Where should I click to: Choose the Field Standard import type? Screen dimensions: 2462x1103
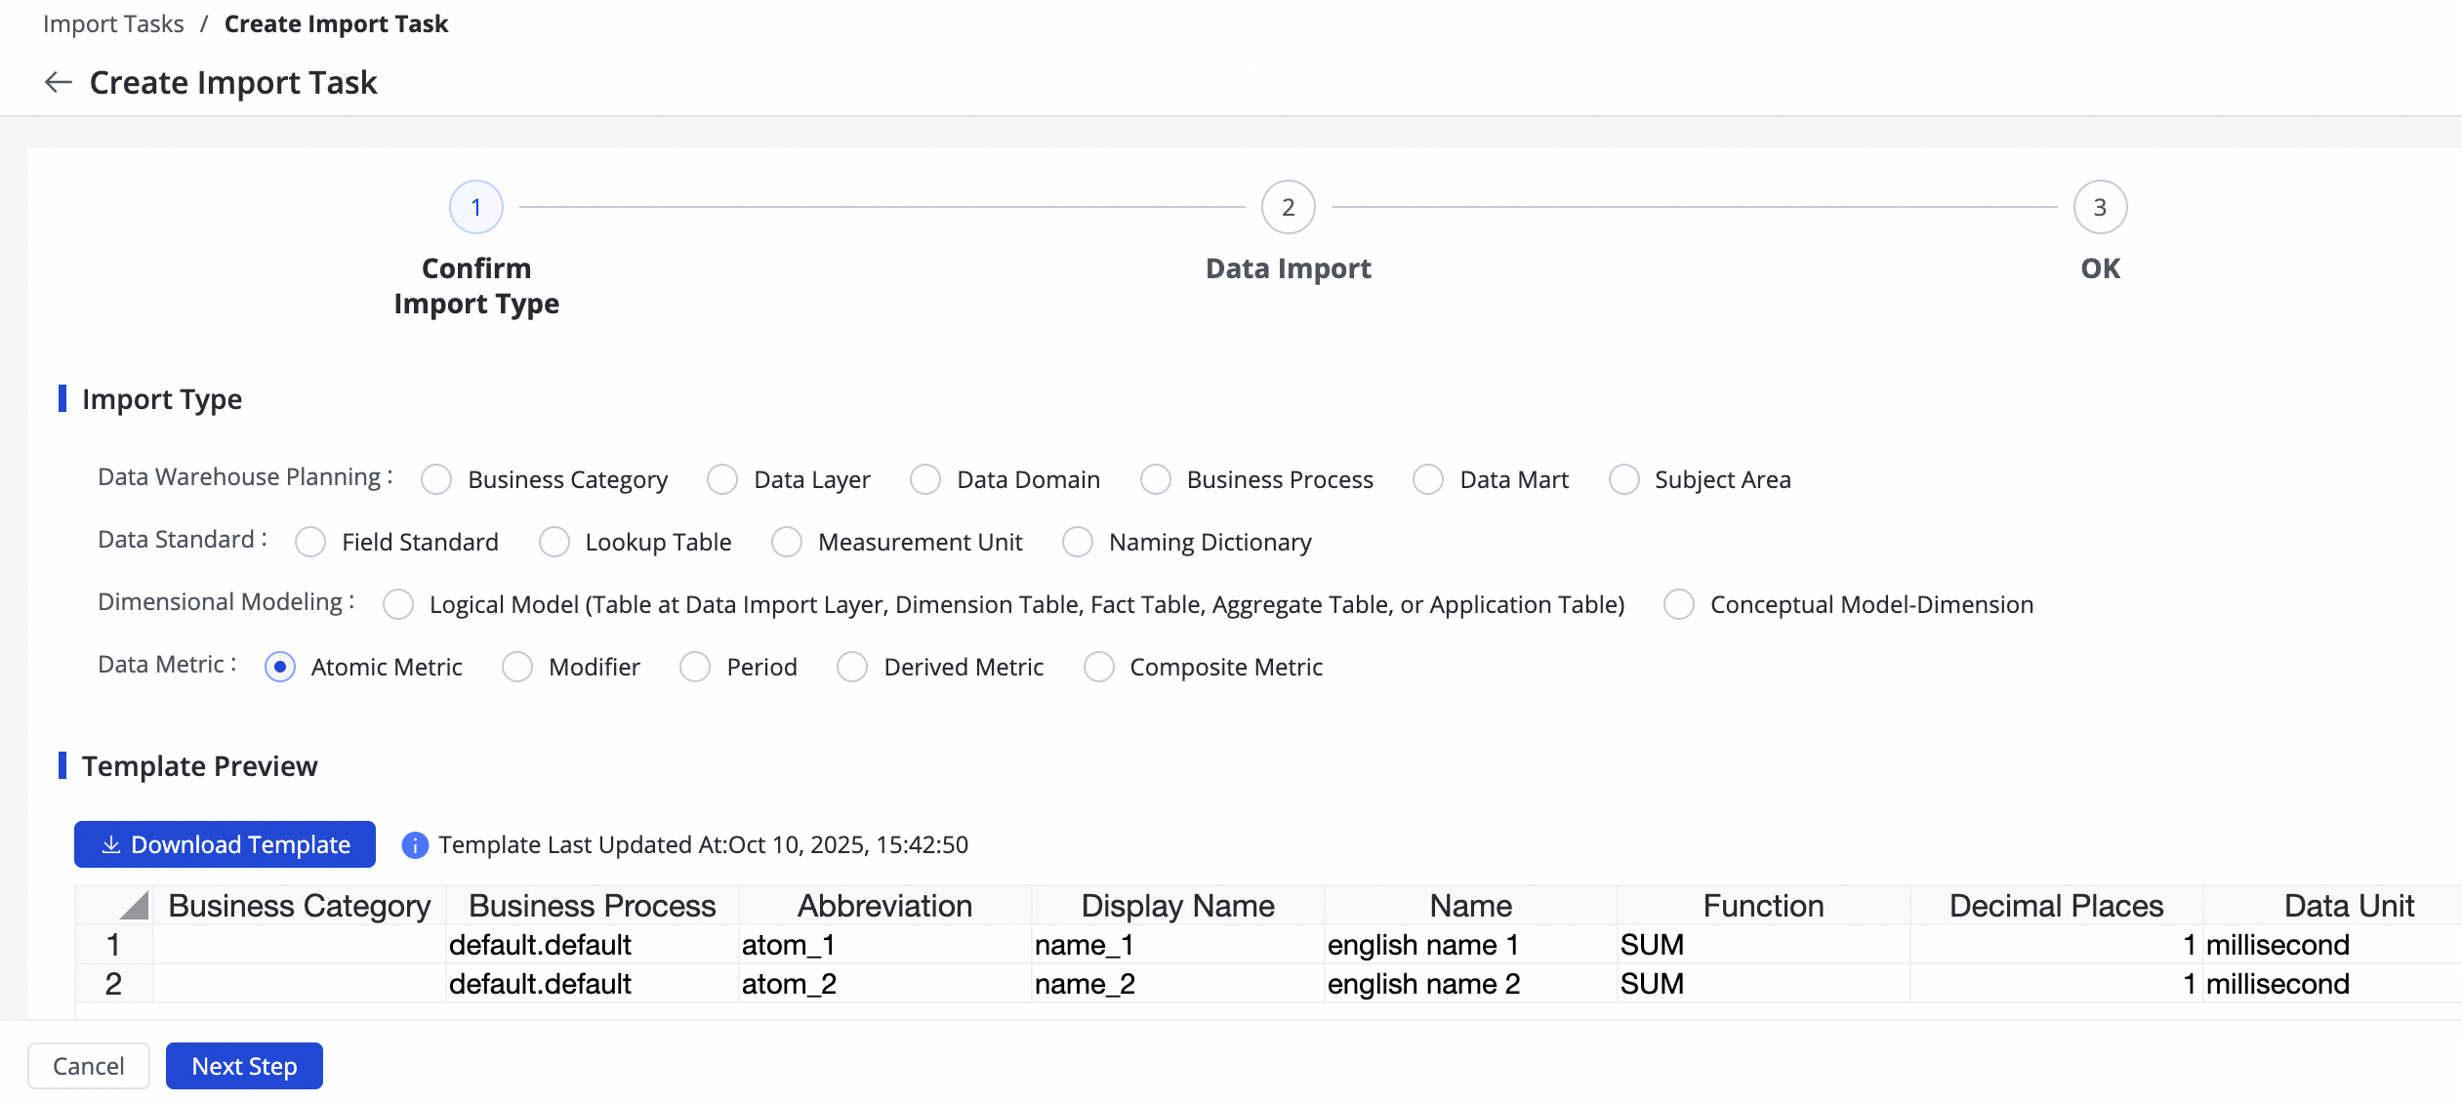pos(310,543)
